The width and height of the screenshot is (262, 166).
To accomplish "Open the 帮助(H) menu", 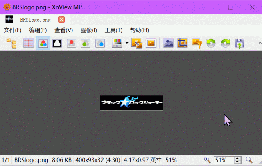I will [x=139, y=30].
